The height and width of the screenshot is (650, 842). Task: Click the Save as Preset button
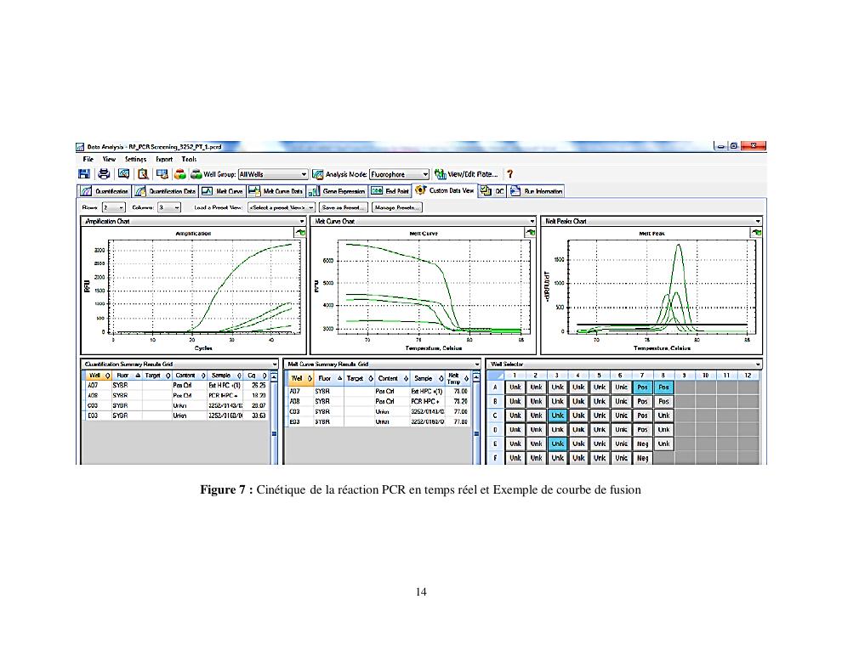[x=343, y=206]
